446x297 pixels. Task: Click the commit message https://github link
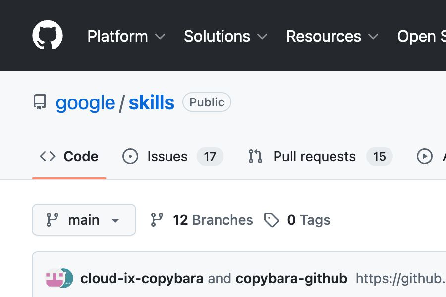pyautogui.click(x=400, y=279)
